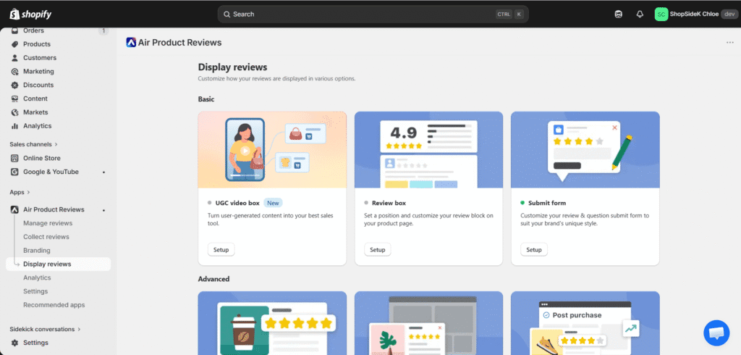Click the SC avatar badge
The width and height of the screenshot is (741, 355).
pos(661,14)
